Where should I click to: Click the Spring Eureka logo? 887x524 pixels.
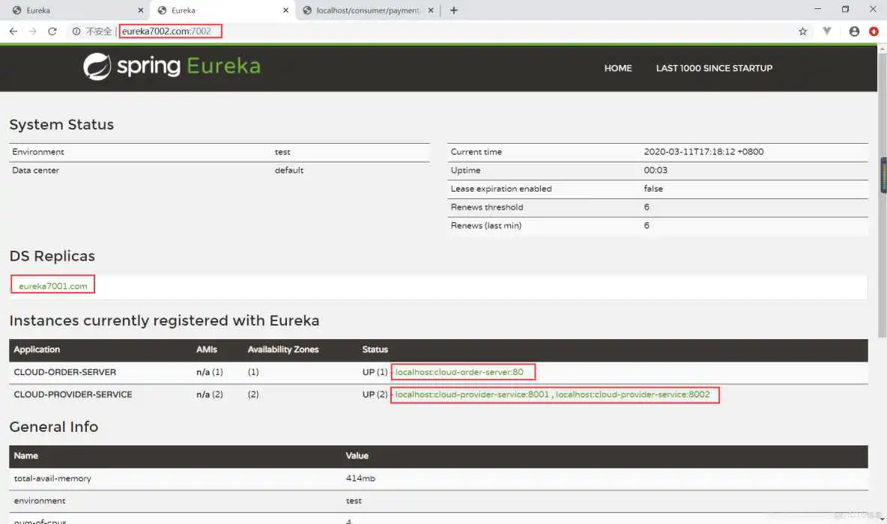pos(171,67)
